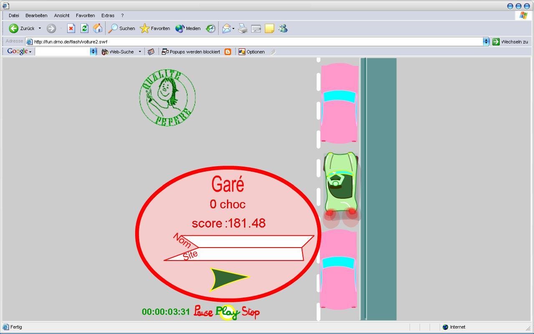Click the Nom name input field

250,241
